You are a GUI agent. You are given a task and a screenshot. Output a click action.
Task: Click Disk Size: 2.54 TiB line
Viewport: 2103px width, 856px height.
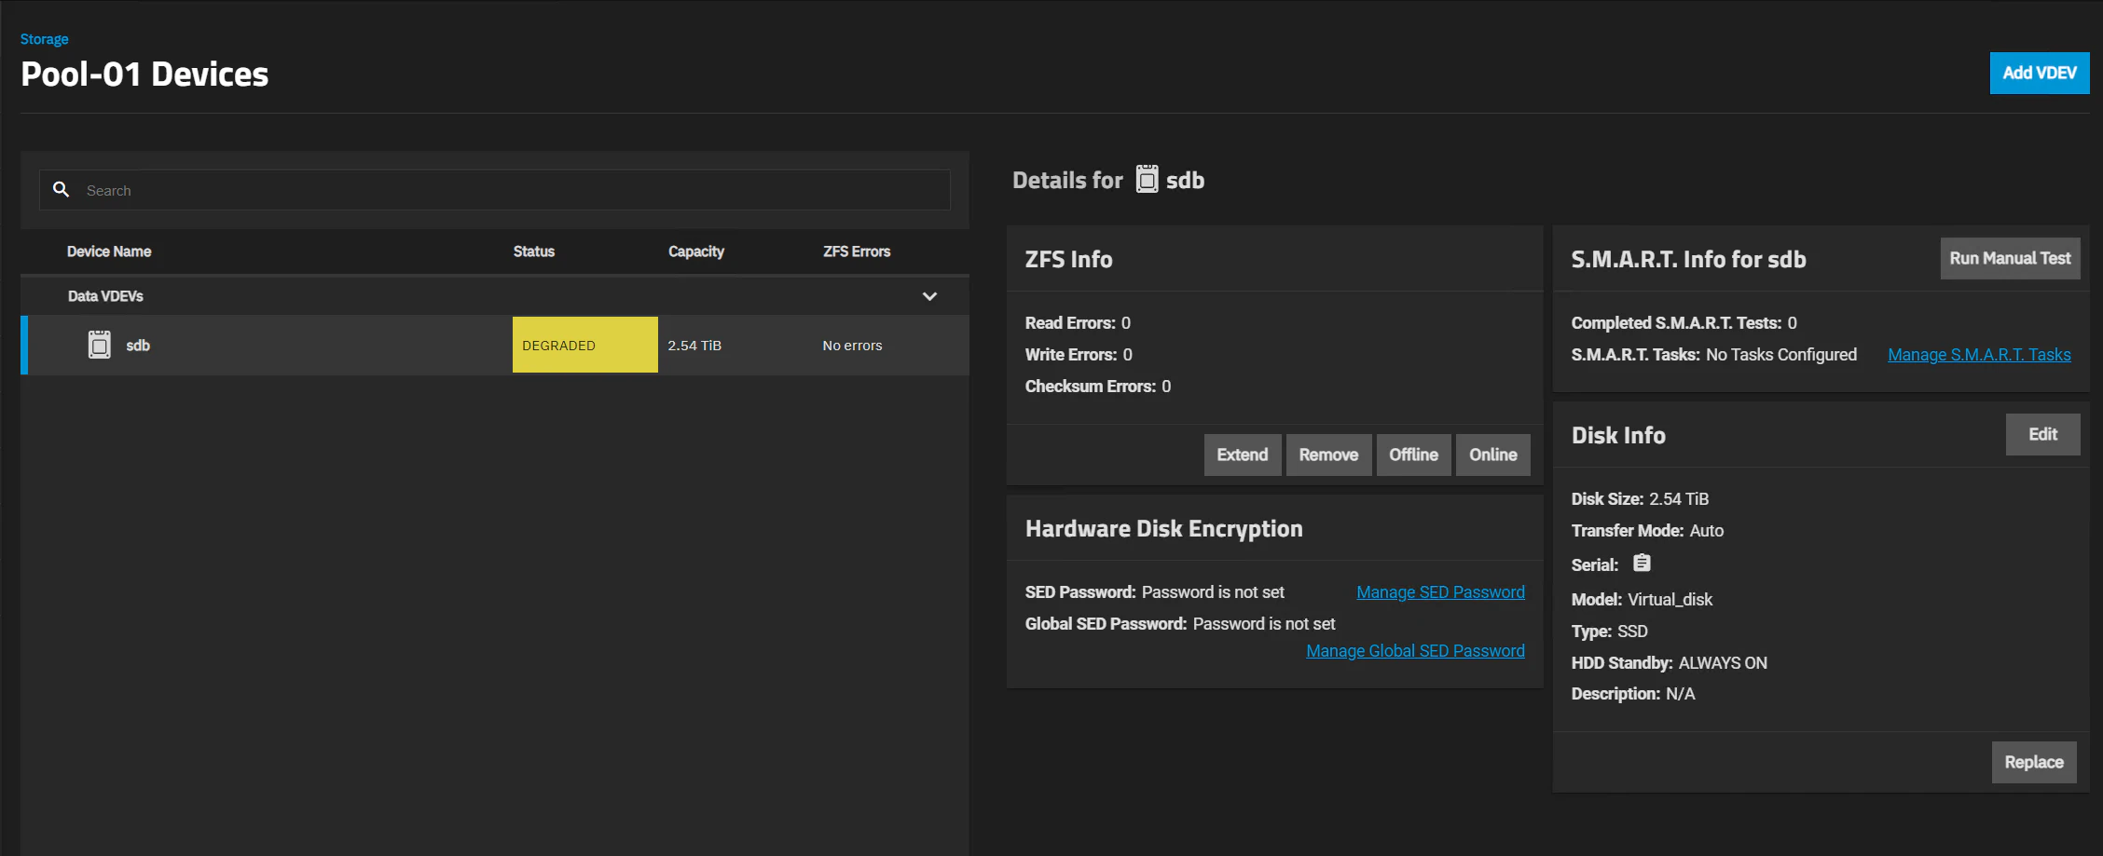pos(1640,499)
